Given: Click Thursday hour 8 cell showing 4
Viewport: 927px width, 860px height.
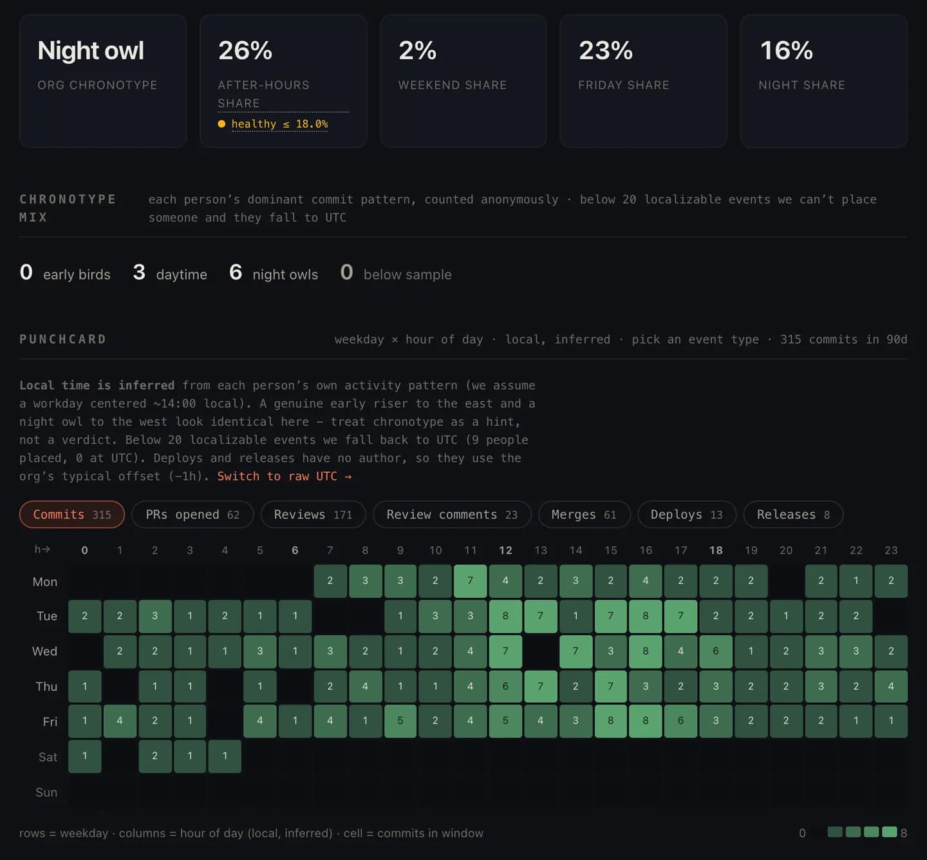Looking at the screenshot, I should click(x=365, y=686).
